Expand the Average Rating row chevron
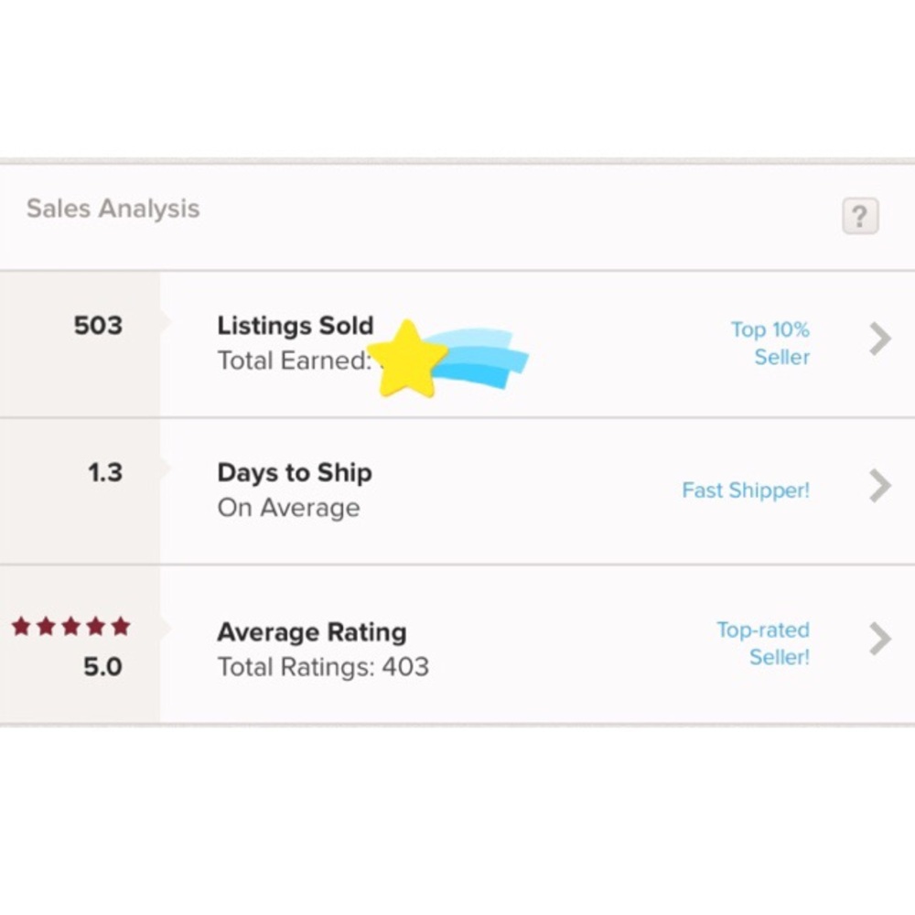The image size is (915, 915). click(880, 639)
